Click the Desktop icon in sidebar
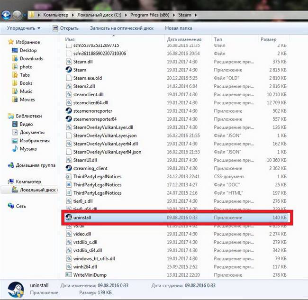The height and width of the screenshot is (300, 308). click(15, 50)
